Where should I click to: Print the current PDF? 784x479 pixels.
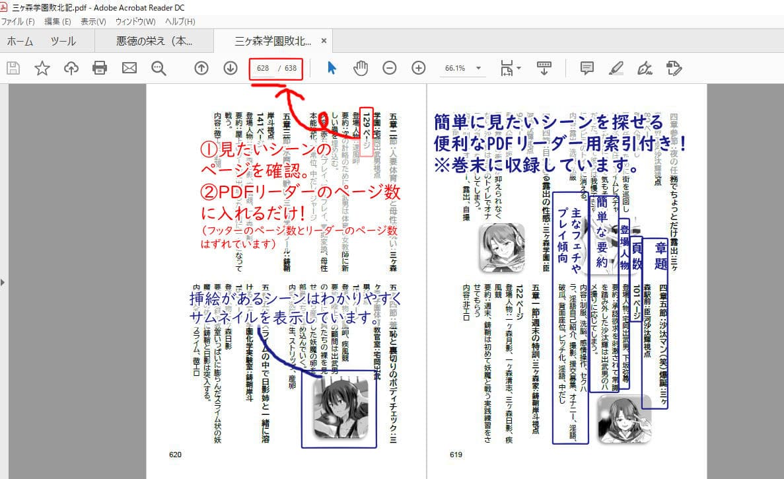click(x=100, y=68)
